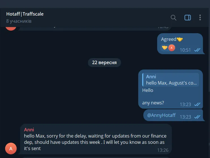Click Anni's message about finance dep delay
Viewport: 210px width, 158px height.
(95, 142)
